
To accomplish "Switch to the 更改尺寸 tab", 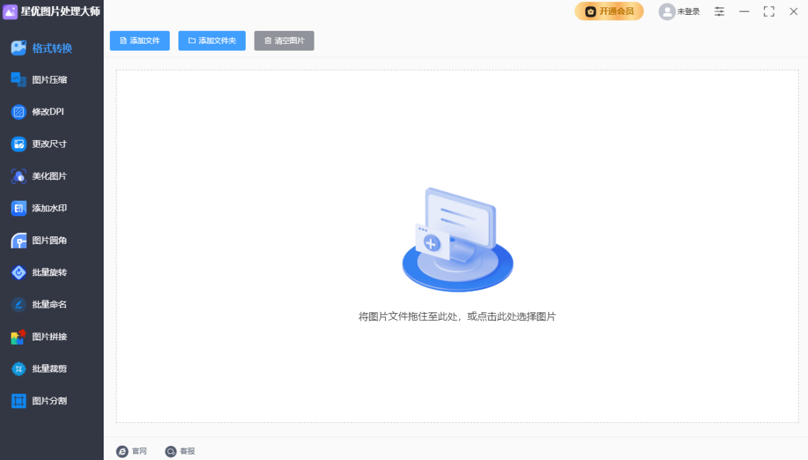I will coord(52,143).
